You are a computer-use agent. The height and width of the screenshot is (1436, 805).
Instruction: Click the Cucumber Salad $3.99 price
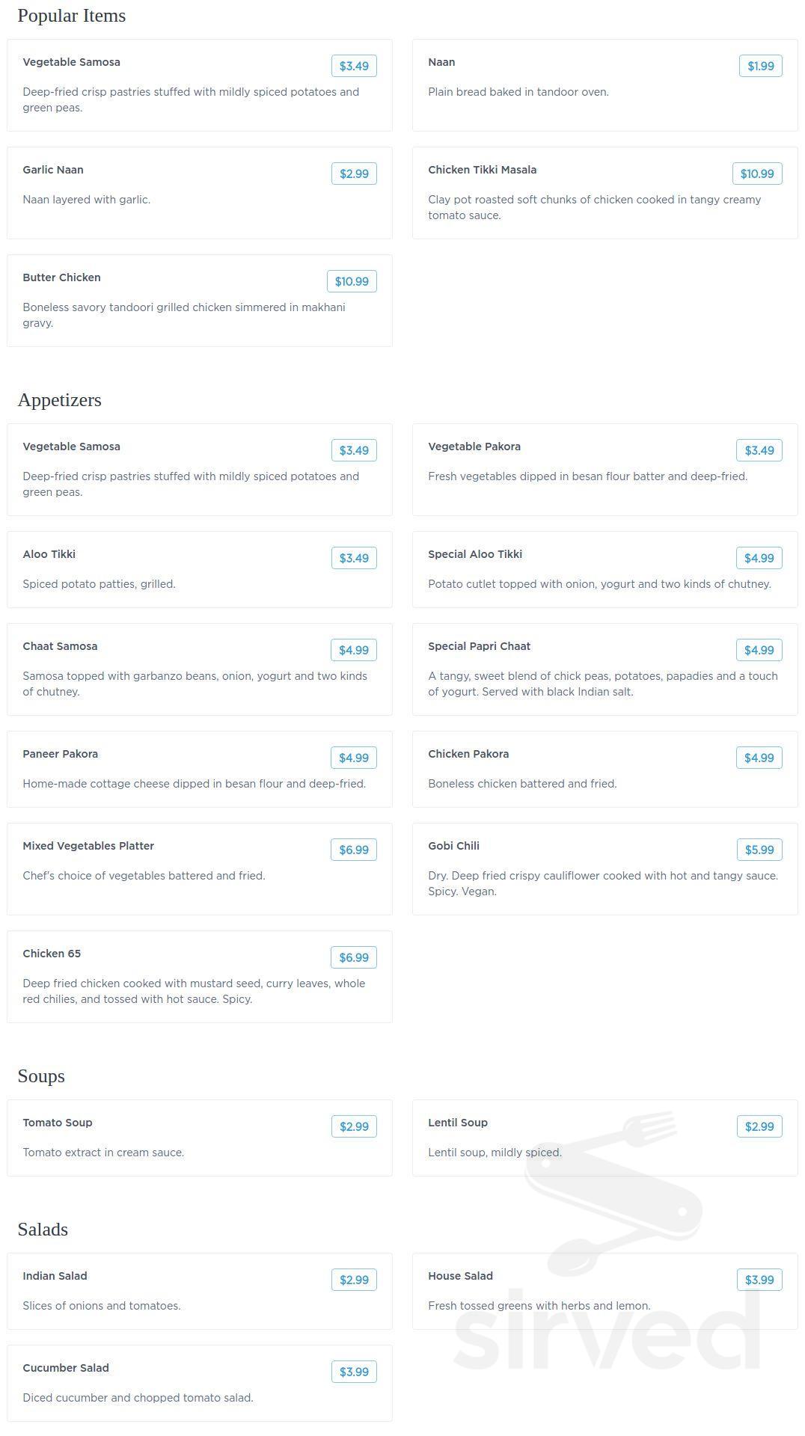pos(354,1372)
